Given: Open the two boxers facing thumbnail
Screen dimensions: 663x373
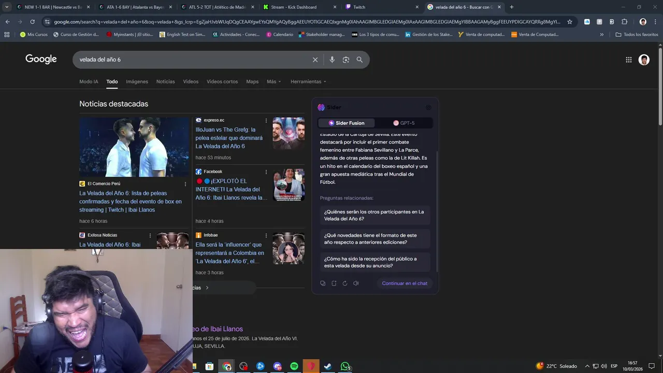Looking at the screenshot, I should pyautogui.click(x=135, y=147).
